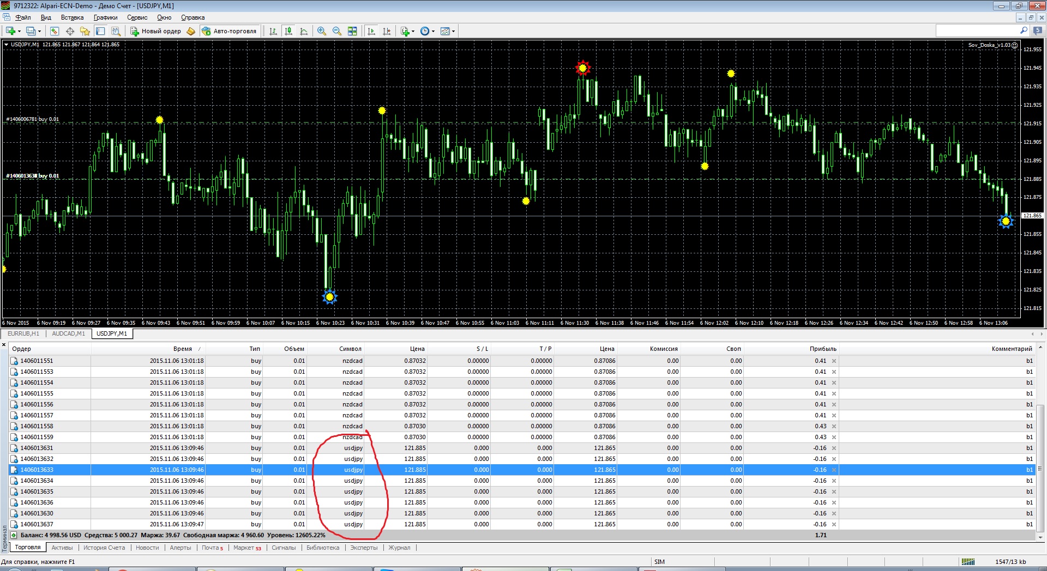Switch to the EURRUB,H1 chart tab
Viewport: 1047px width, 571px height.
point(23,333)
